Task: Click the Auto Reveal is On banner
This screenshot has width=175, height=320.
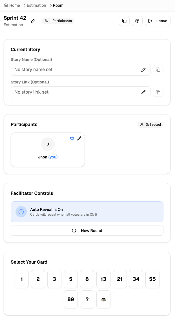Action: (x=87, y=212)
